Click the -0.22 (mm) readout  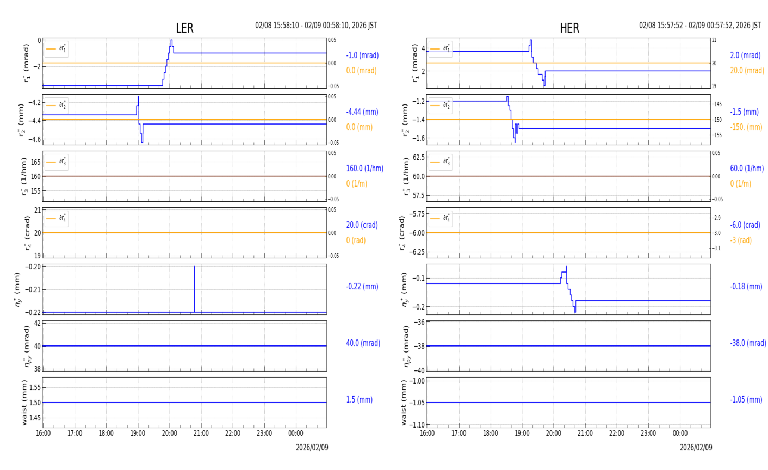click(362, 287)
